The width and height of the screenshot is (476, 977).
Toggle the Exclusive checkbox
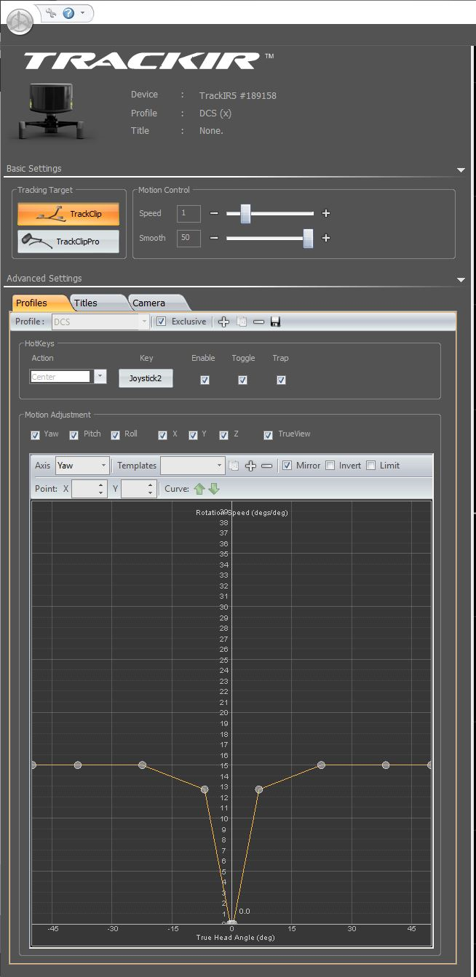(162, 322)
